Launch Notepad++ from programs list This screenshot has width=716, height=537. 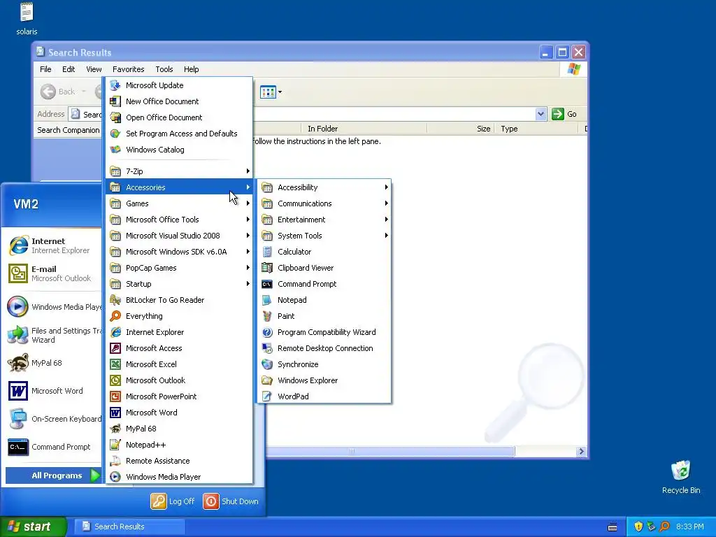coord(179,444)
